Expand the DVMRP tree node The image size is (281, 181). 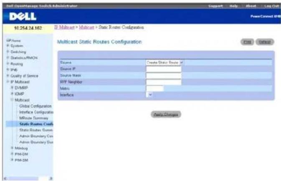[12, 88]
